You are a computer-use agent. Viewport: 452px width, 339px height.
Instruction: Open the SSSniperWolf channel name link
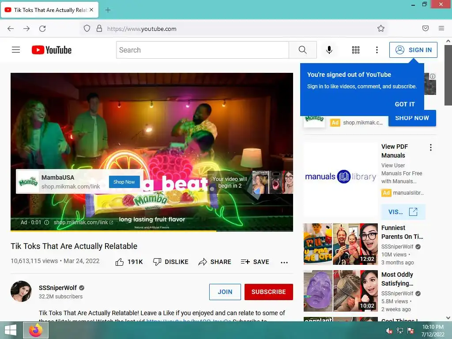tap(58, 288)
